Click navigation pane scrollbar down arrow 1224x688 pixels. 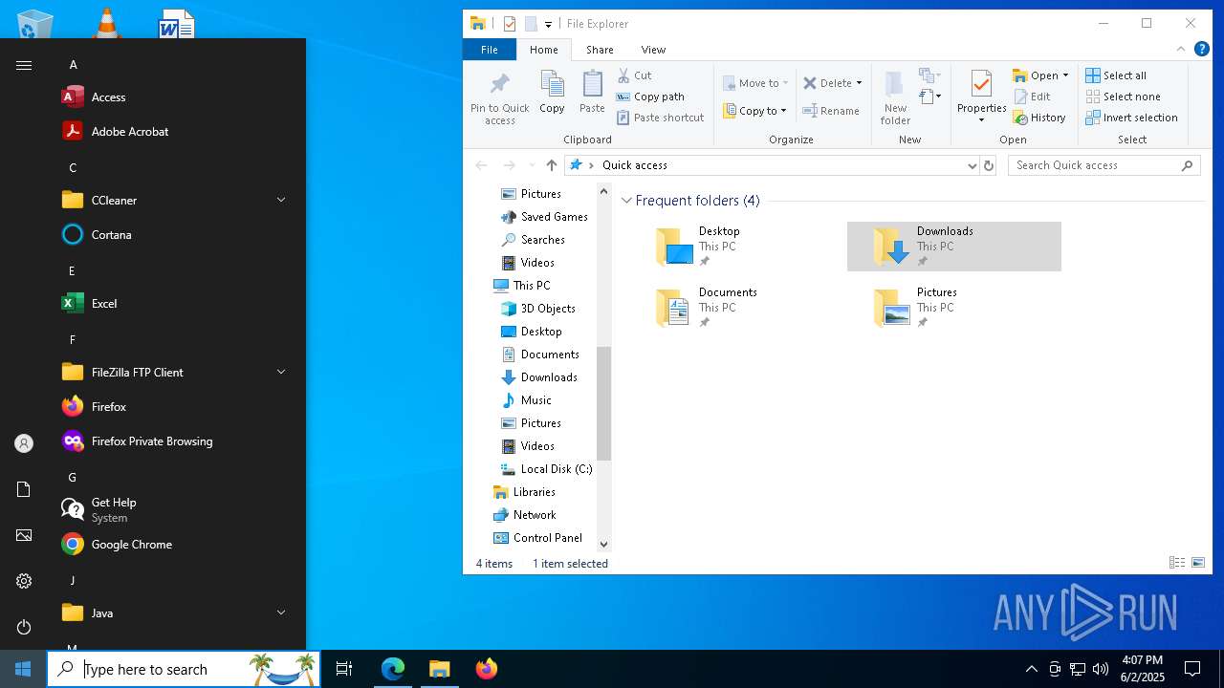pyautogui.click(x=603, y=544)
